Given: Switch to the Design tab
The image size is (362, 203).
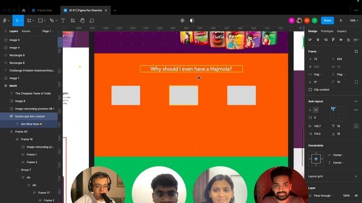Looking at the screenshot, I should (x=313, y=31).
